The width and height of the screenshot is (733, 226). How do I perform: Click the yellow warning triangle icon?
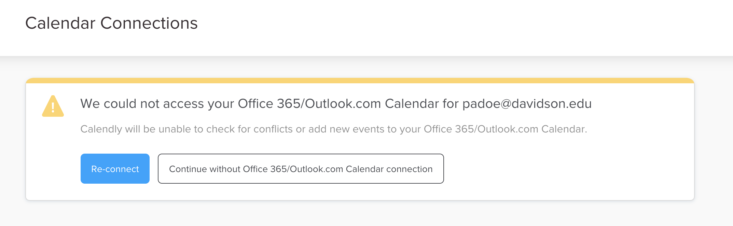pyautogui.click(x=53, y=106)
